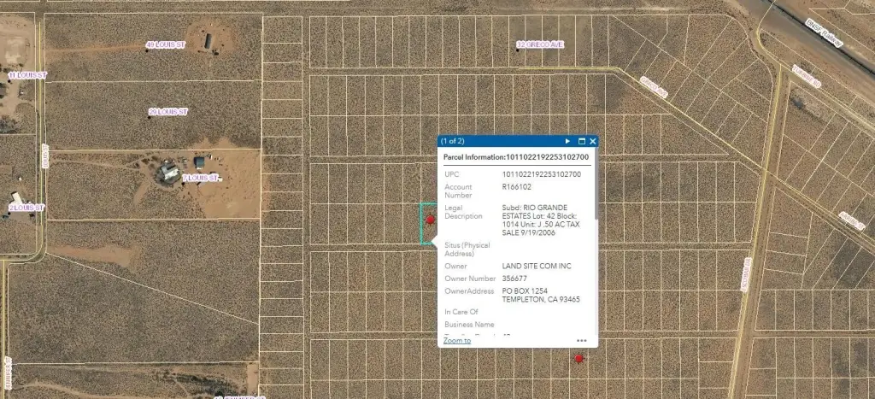Click the 12 GRECO AVE address label
Screen dimensions: 875x399
click(x=541, y=44)
